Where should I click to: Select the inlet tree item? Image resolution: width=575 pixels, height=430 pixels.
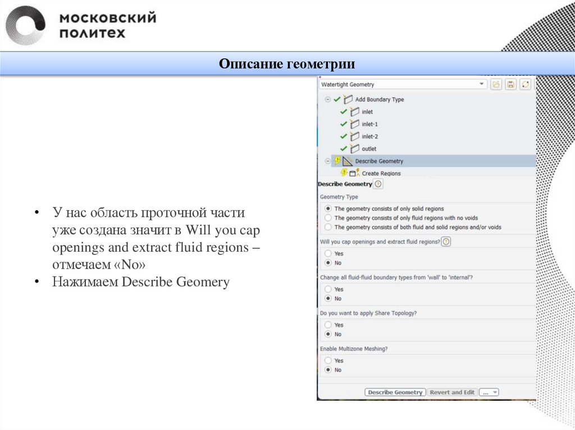point(367,112)
